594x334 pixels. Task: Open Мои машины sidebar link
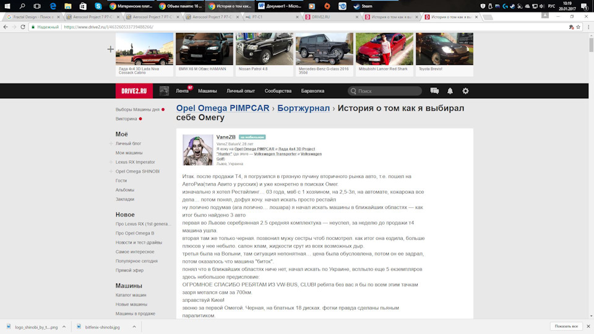129,153
